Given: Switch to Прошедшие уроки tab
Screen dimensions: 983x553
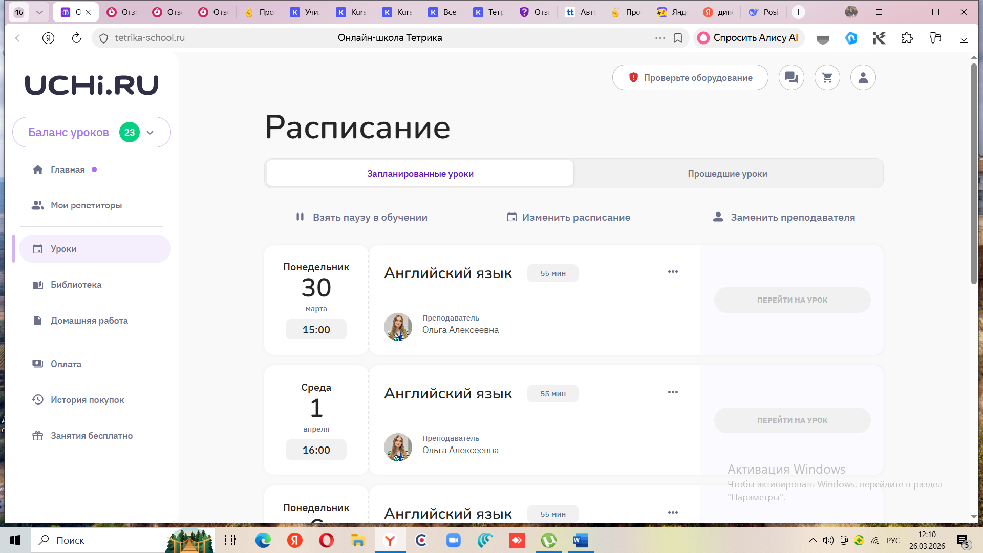Looking at the screenshot, I should [727, 174].
